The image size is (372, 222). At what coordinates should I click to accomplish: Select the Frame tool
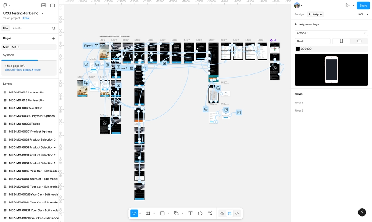coord(148,213)
